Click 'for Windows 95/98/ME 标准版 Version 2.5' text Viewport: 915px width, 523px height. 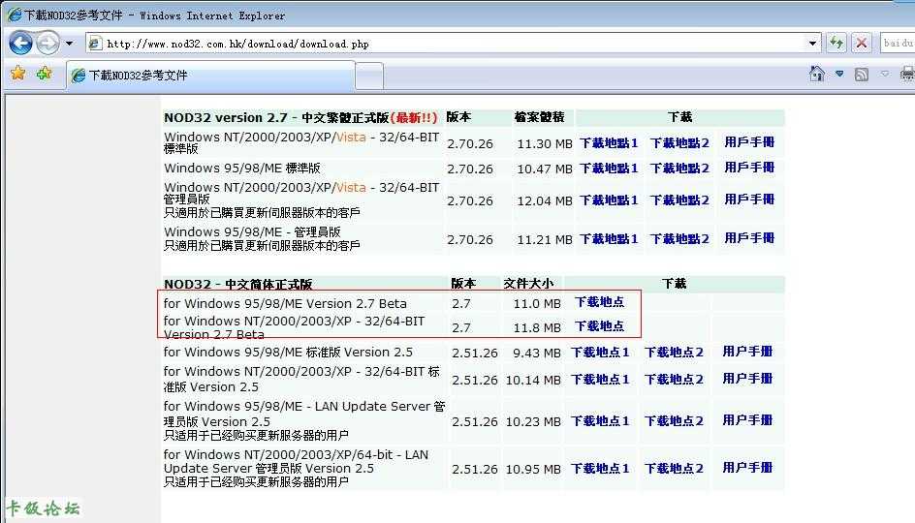coord(288,353)
